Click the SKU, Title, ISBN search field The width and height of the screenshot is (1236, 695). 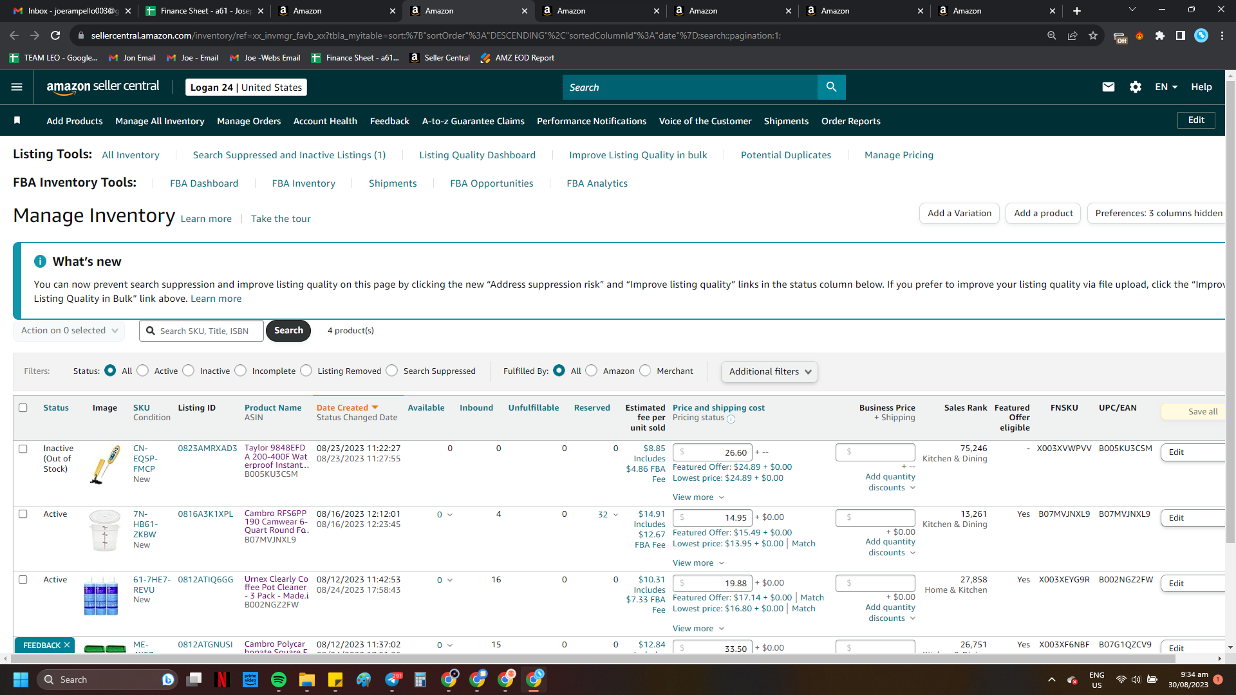click(x=201, y=331)
